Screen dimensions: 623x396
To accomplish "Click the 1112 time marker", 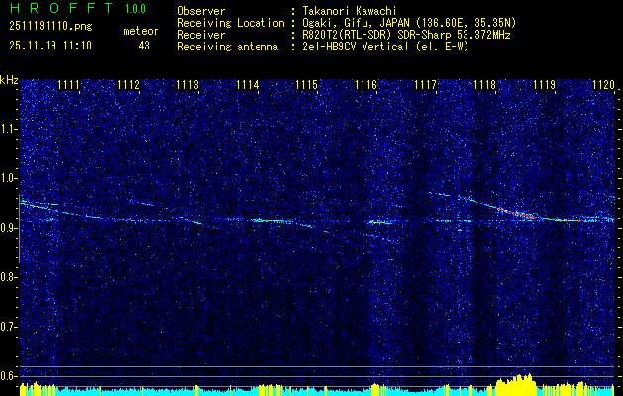I will (128, 85).
